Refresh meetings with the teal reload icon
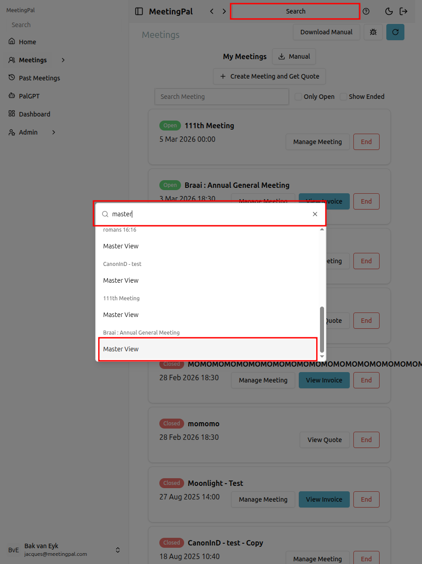Screen dimensions: 422x564 (395, 32)
